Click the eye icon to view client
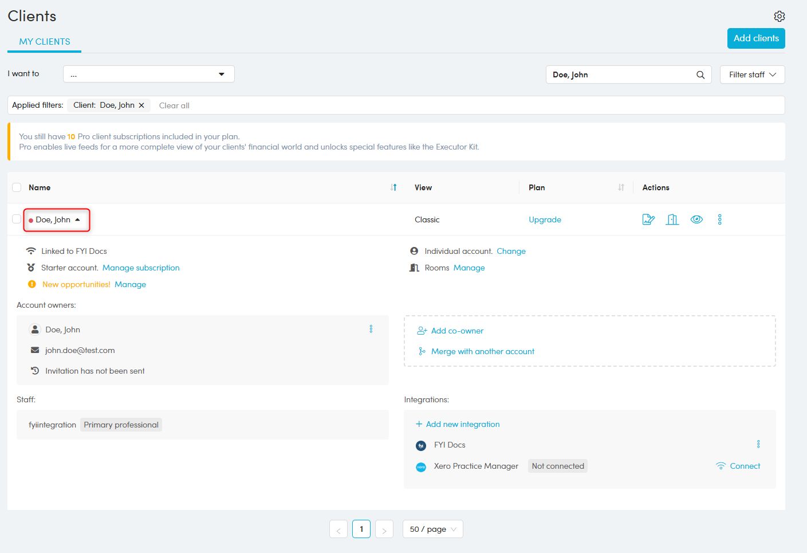This screenshot has height=553, width=807. coord(696,219)
